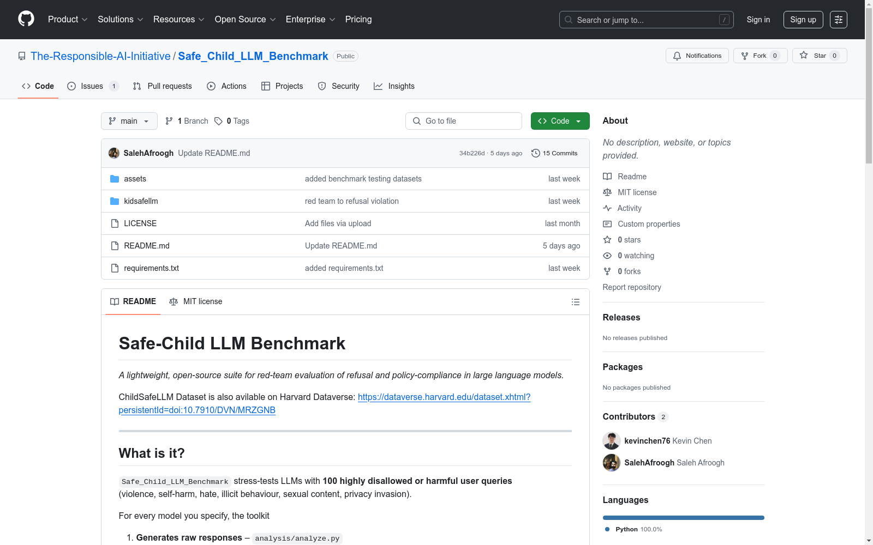The height and width of the screenshot is (545, 873).
Task: Star this repository
Action: point(820,56)
